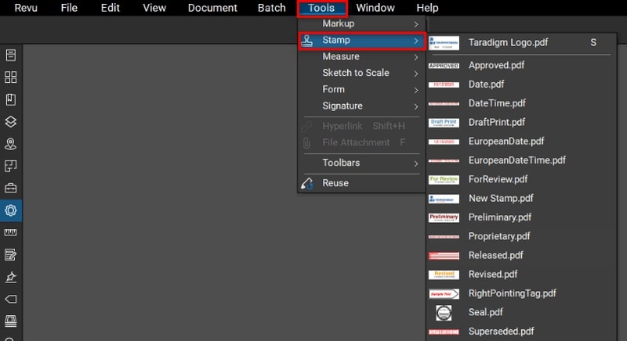Choose Reuse from the Tools menu

coord(335,183)
